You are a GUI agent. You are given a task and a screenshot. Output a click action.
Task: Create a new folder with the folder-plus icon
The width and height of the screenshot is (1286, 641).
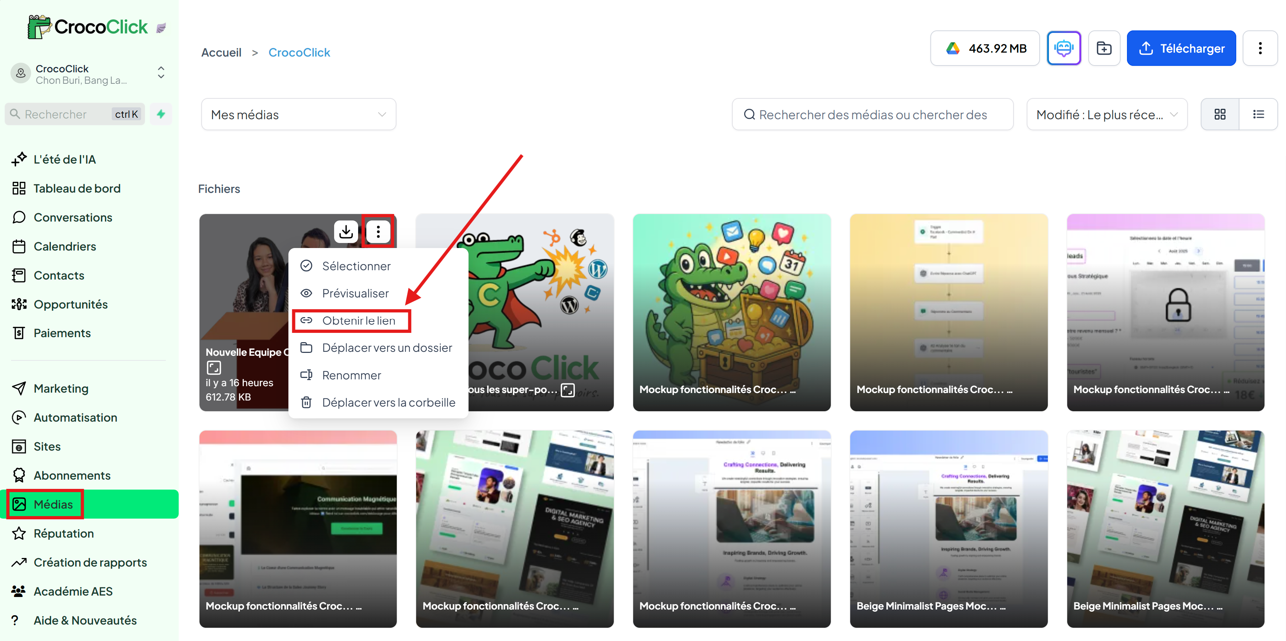pos(1104,48)
